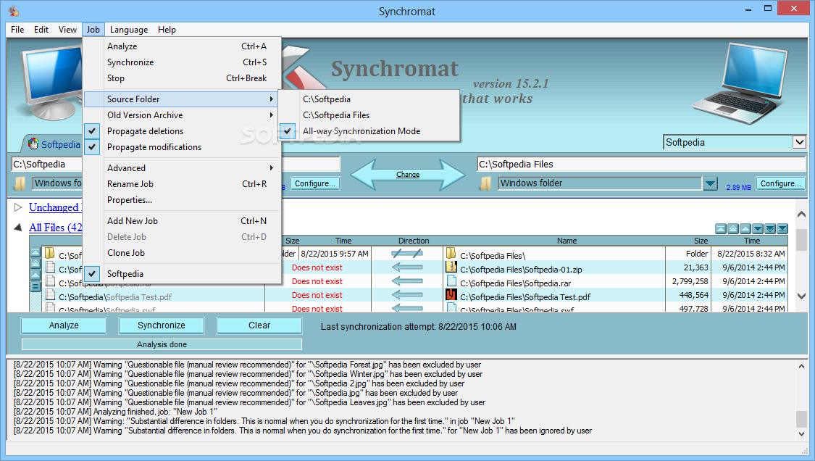The width and height of the screenshot is (815, 461).
Task: Open the Help menu
Action: 167,30
